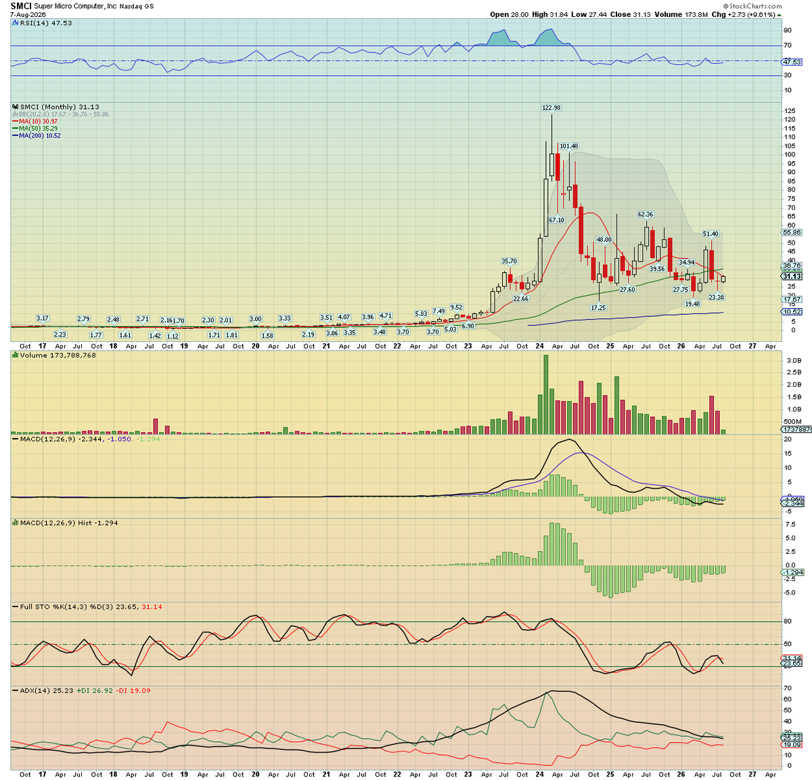Image resolution: width=812 pixels, height=780 pixels.
Task: Click the 101.40 price annotation
Action: (568, 146)
